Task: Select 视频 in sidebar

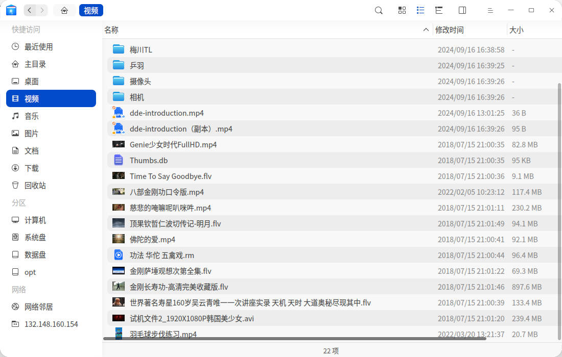Action: click(x=51, y=98)
